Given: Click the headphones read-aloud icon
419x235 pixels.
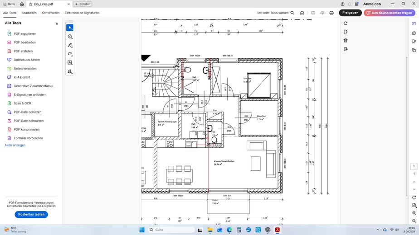Looking at the screenshot, I should (x=302, y=13).
